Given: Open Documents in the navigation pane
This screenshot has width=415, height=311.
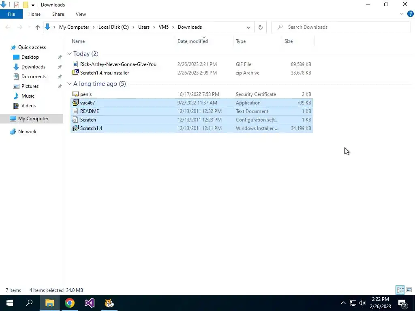Looking at the screenshot, I should pyautogui.click(x=34, y=77).
